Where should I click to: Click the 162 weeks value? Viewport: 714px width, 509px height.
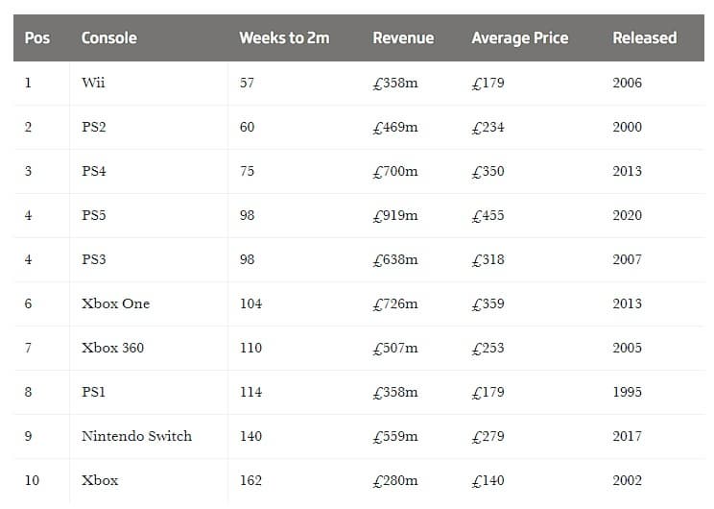click(x=250, y=480)
